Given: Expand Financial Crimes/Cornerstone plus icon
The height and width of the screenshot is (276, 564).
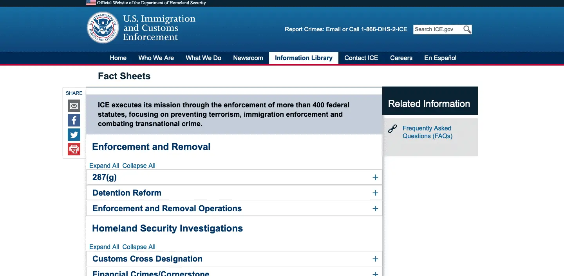Looking at the screenshot, I should tap(375, 274).
